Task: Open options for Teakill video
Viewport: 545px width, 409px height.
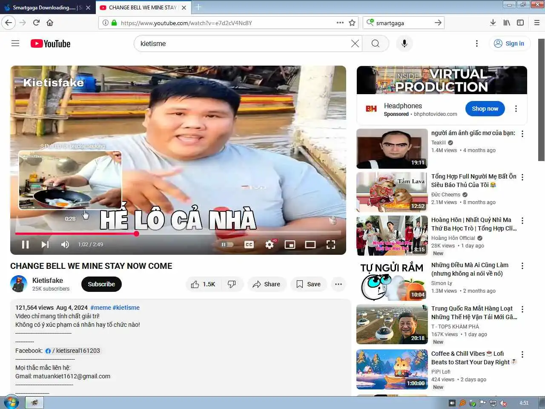Action: point(522,134)
